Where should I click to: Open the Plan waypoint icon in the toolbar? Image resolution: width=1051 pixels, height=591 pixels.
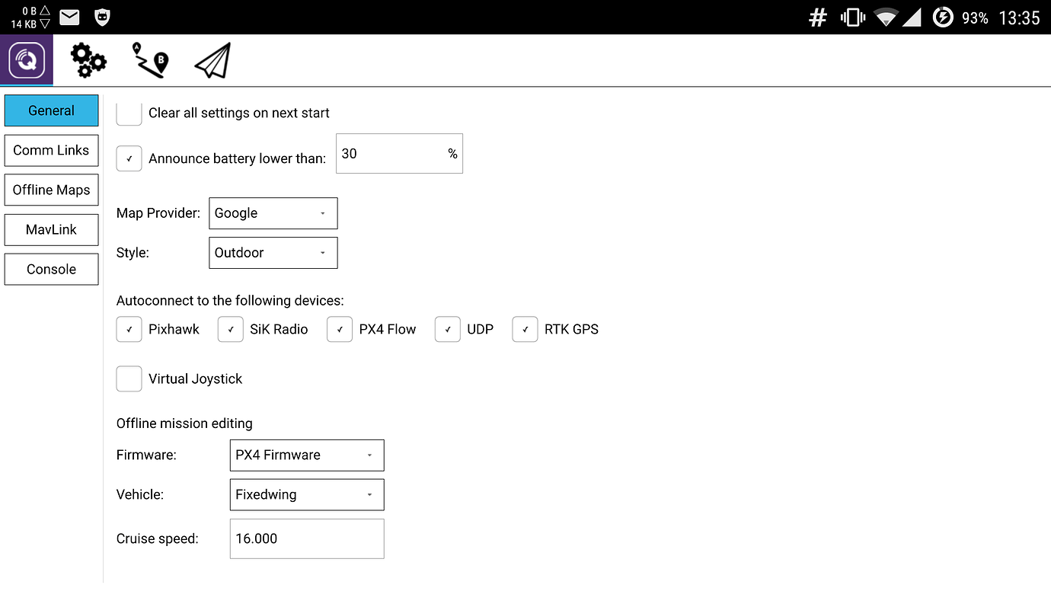pos(150,59)
